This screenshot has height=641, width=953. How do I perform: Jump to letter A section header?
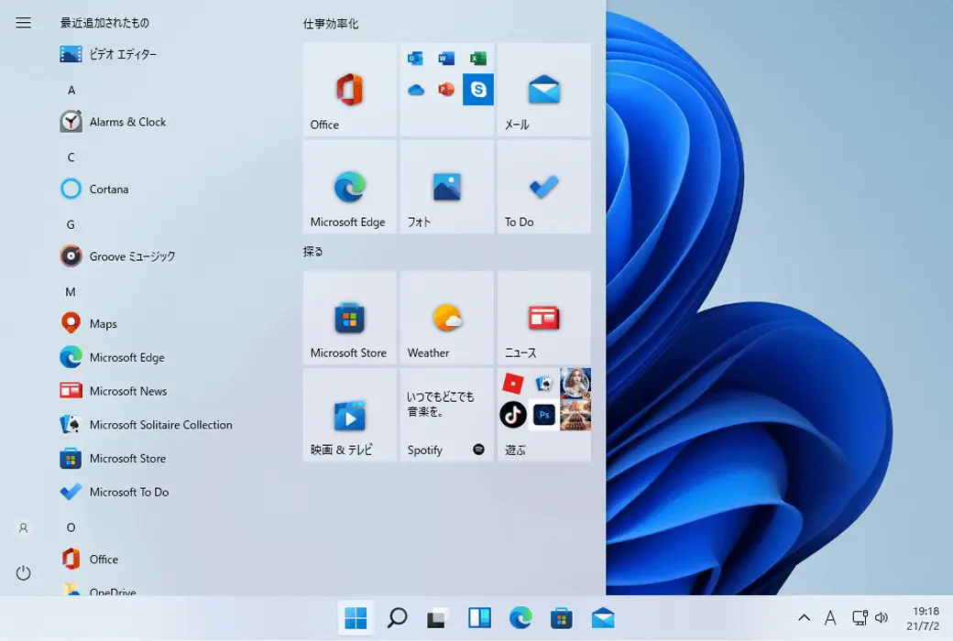[71, 90]
